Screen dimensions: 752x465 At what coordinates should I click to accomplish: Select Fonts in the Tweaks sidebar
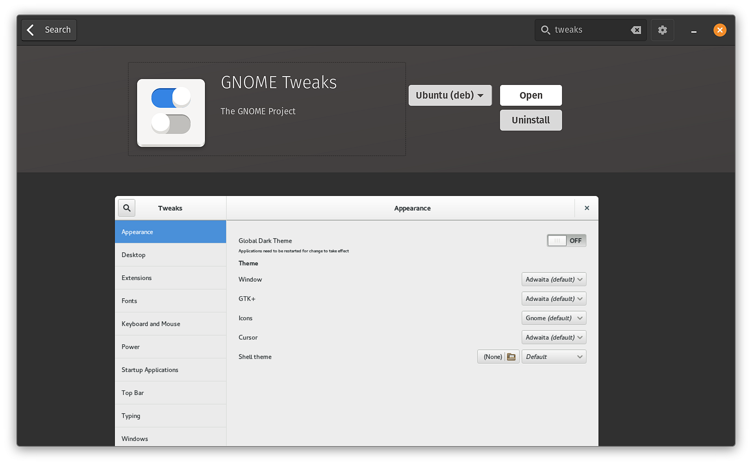point(170,301)
